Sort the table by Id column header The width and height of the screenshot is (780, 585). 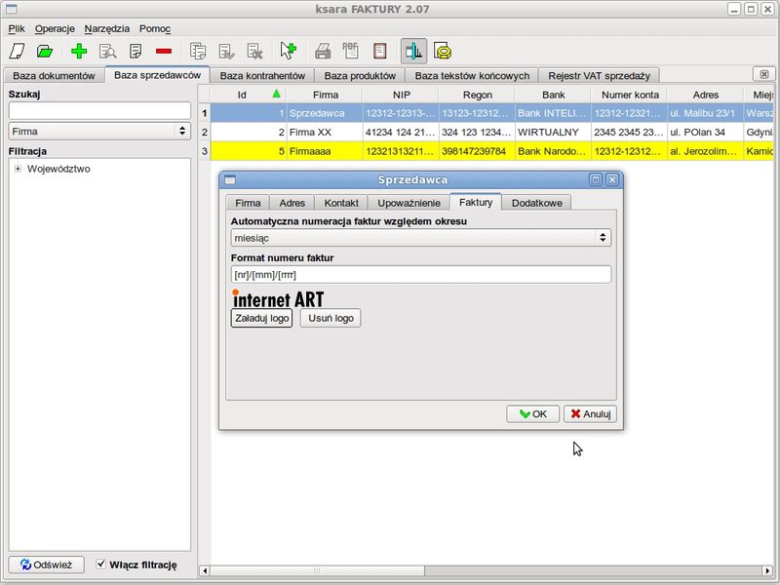pos(242,95)
